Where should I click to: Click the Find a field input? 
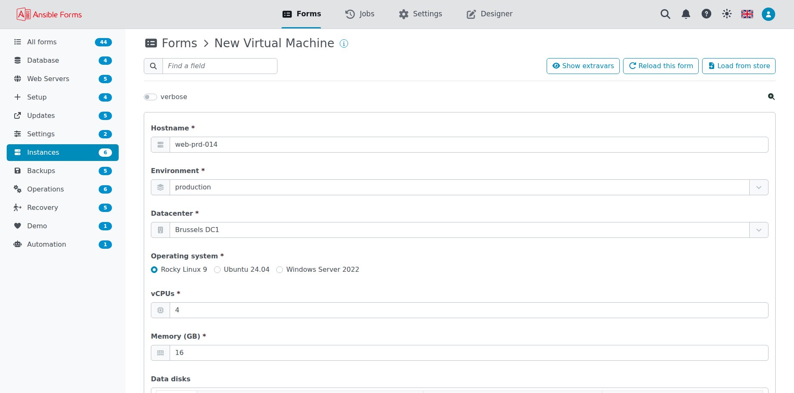[x=220, y=66]
